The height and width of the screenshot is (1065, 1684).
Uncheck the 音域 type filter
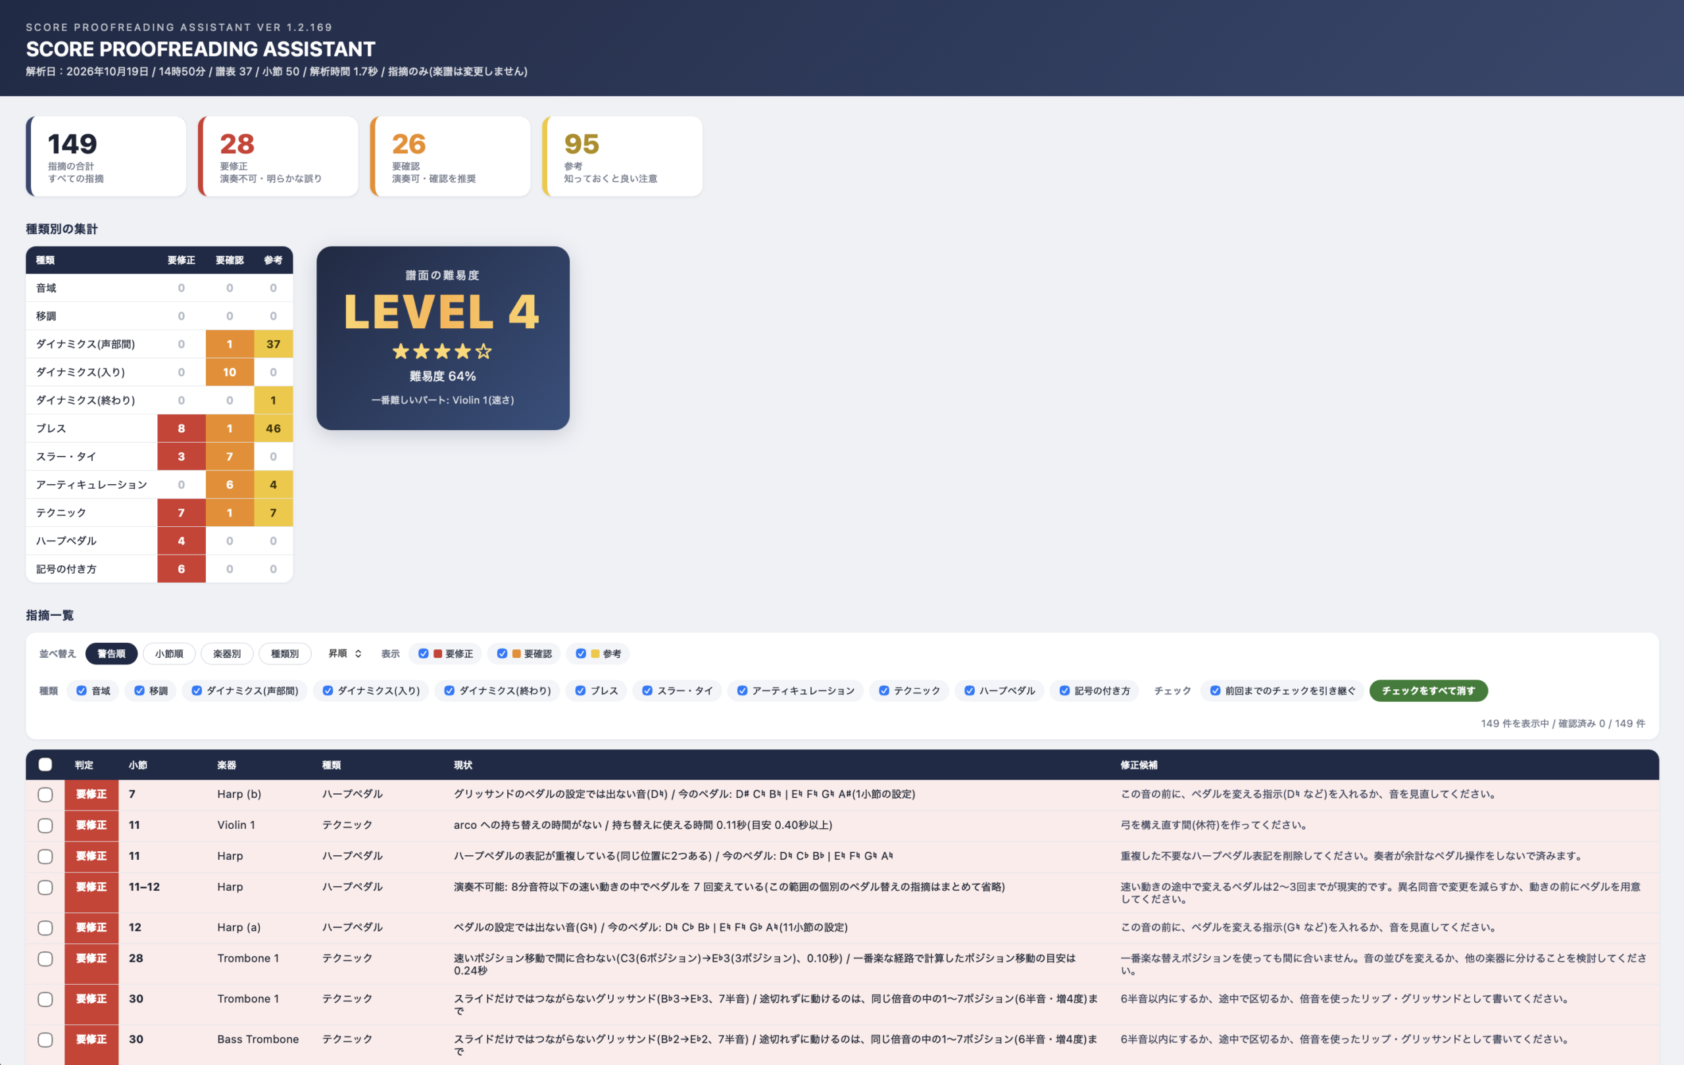[82, 691]
